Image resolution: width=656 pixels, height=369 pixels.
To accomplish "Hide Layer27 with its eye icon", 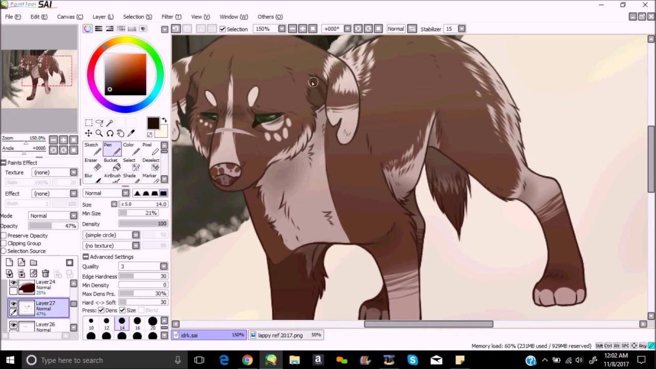I will (x=13, y=304).
